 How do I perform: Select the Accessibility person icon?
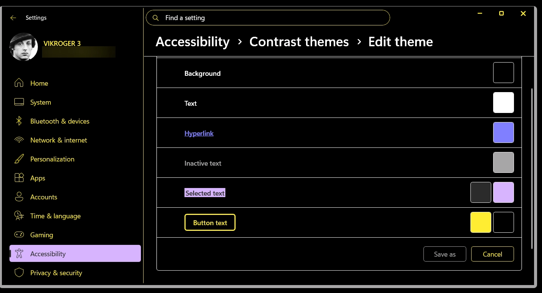19,254
